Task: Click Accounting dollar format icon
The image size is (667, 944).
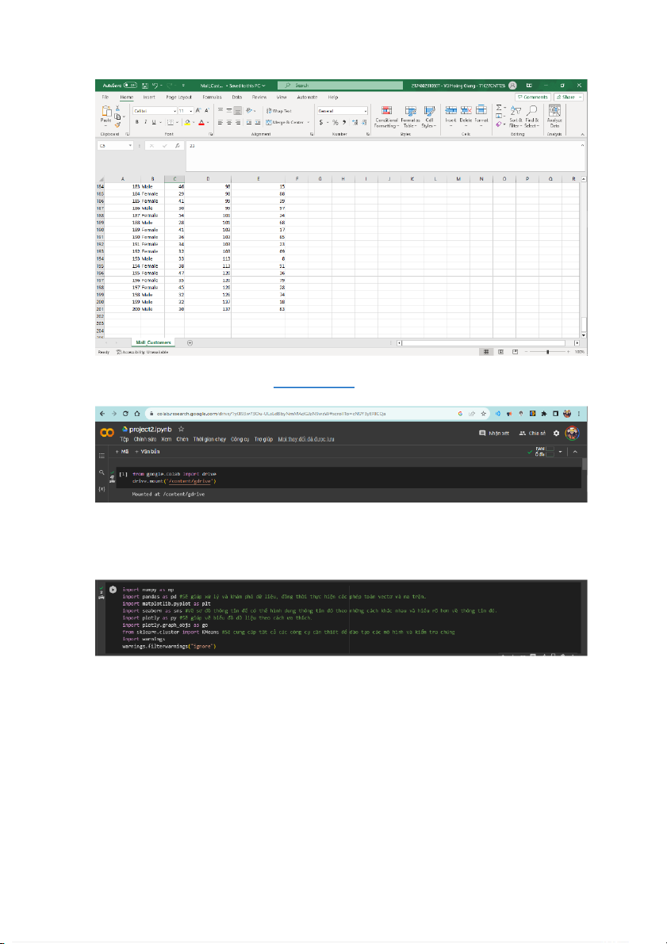Action: click(x=321, y=122)
